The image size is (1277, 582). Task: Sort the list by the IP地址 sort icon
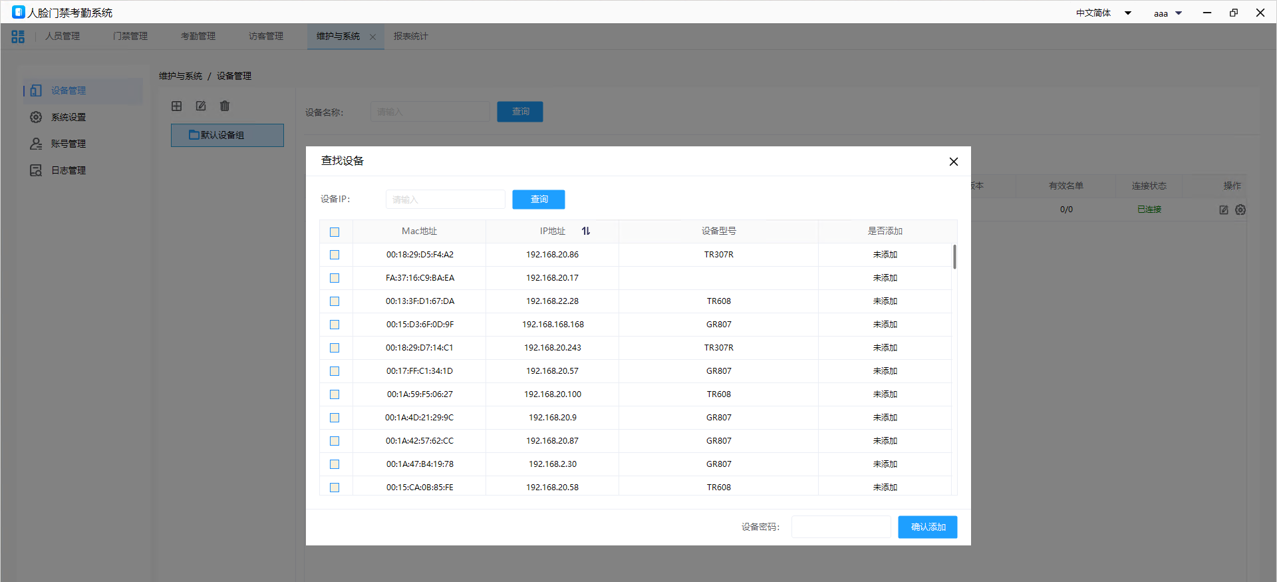(x=586, y=231)
